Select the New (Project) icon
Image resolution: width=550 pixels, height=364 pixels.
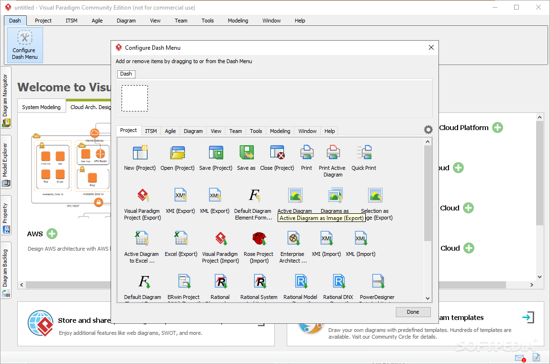pos(140,153)
